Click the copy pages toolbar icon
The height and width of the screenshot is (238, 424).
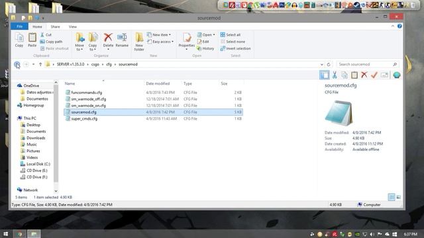coord(344,75)
